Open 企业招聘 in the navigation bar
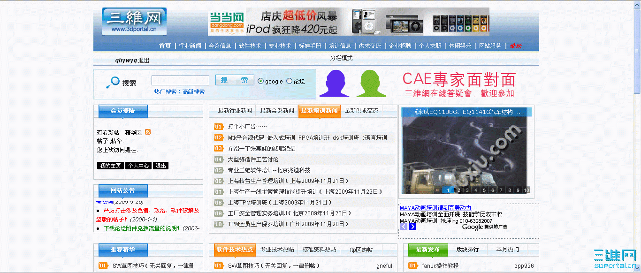 (x=400, y=45)
